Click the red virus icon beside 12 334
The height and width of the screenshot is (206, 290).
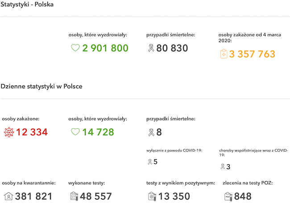8,132
